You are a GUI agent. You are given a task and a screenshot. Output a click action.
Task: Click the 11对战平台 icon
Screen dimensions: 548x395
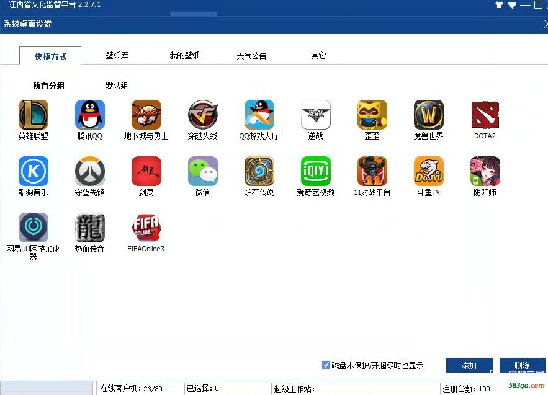coord(372,171)
